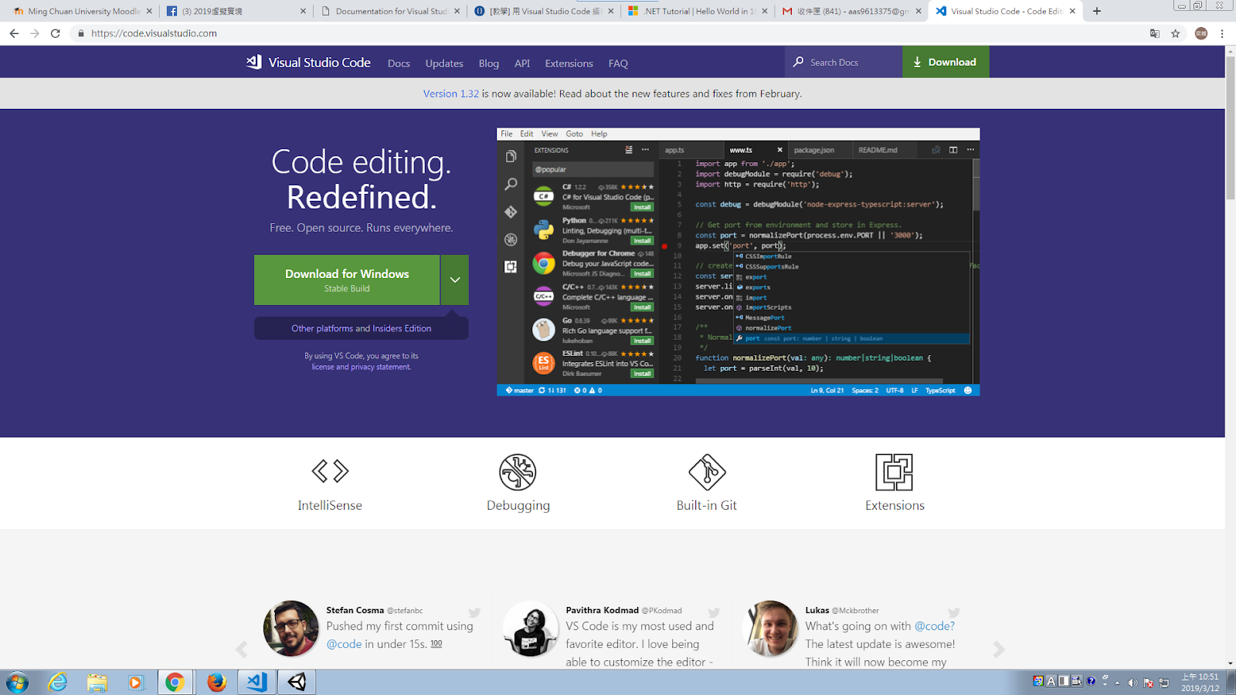
Task: Open the license link
Action: point(323,367)
